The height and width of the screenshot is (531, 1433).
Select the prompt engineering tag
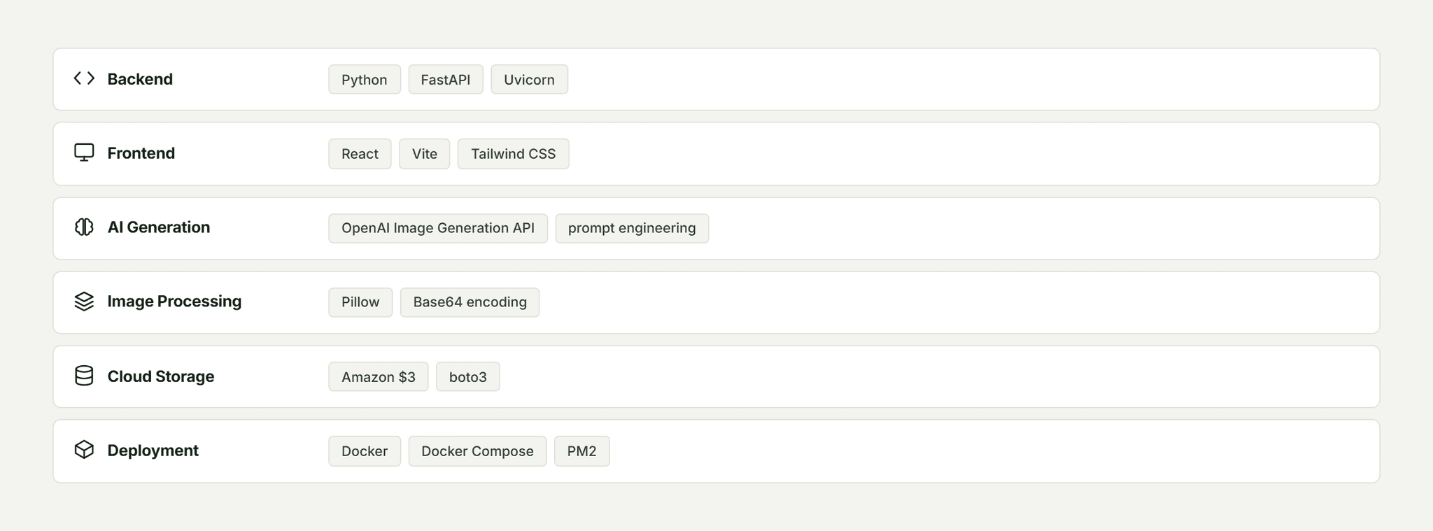[x=632, y=228]
